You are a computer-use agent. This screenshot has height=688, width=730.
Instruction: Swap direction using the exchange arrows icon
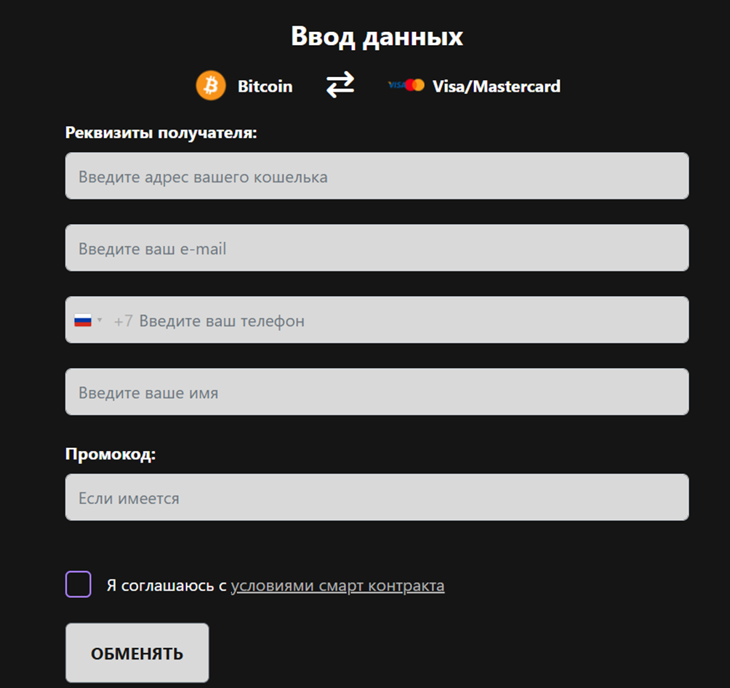[x=340, y=85]
